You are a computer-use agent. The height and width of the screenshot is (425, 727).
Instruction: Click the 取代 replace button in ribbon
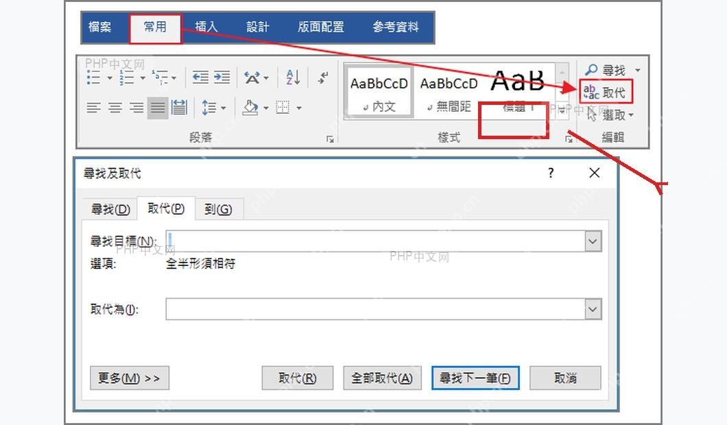[605, 93]
